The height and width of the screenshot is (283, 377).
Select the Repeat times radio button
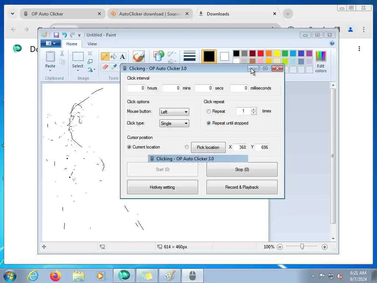209,111
